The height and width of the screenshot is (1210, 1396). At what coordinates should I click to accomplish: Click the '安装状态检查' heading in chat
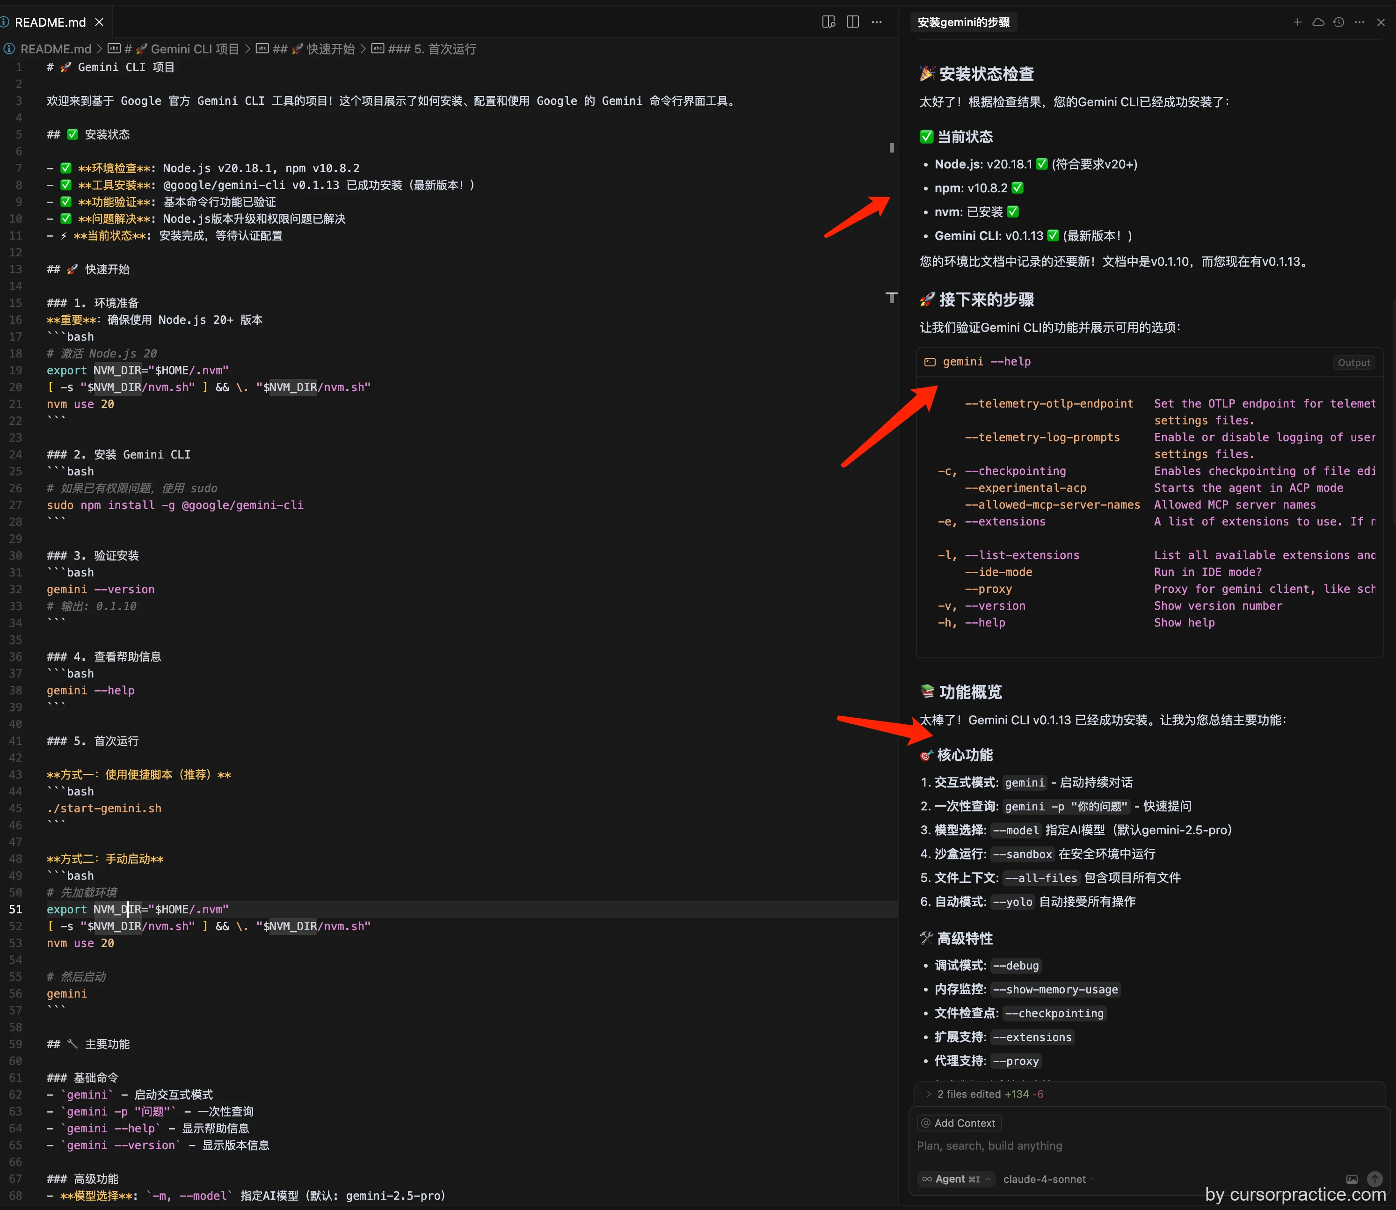(x=976, y=73)
